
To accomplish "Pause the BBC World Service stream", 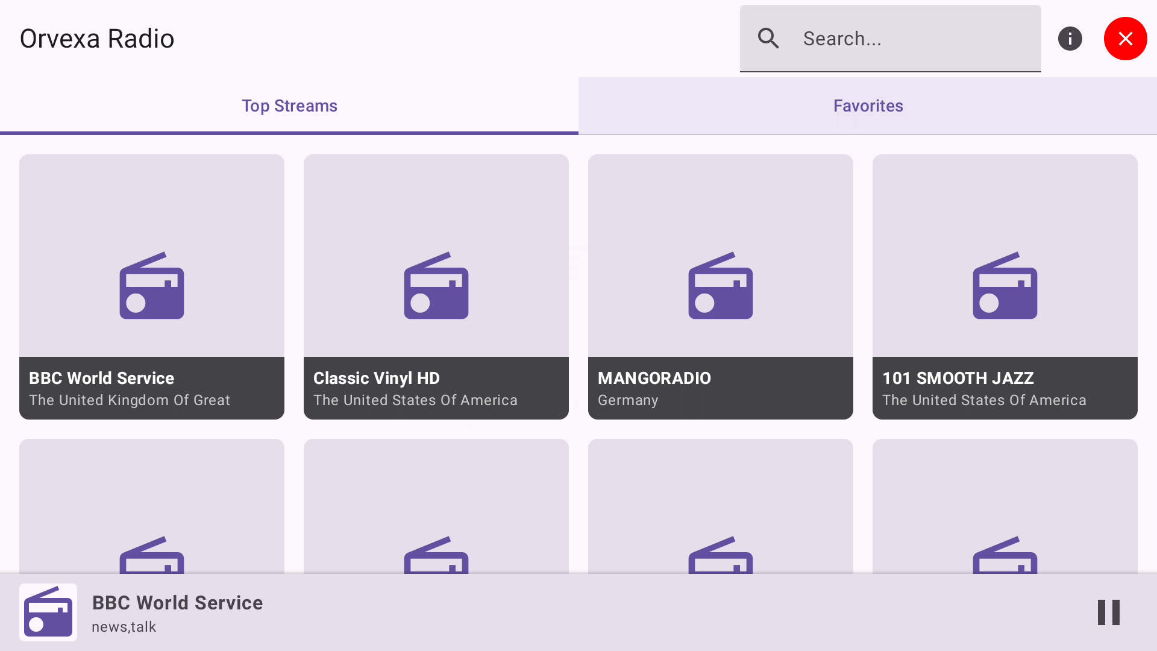I will coord(1109,612).
